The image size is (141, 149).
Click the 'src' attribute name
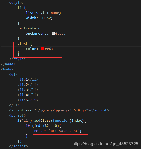29,110
